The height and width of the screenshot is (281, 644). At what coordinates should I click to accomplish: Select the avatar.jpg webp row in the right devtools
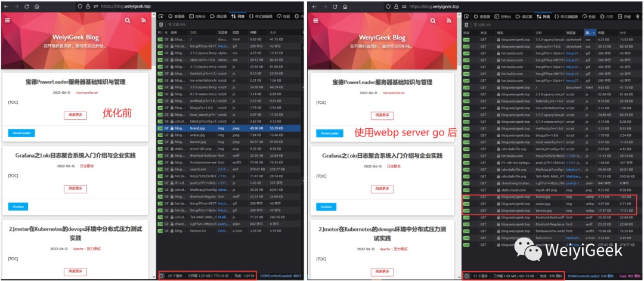pyautogui.click(x=552, y=204)
